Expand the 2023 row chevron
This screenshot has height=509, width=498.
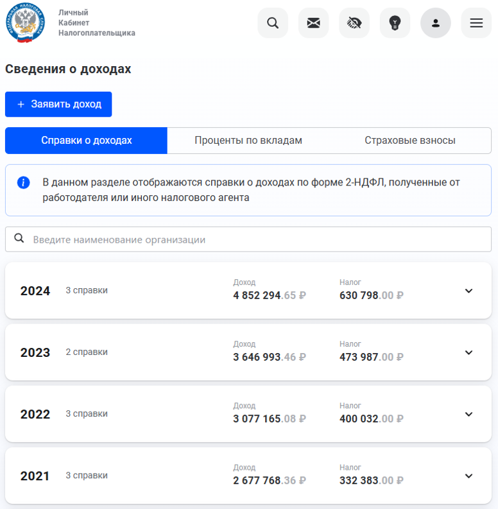(468, 352)
